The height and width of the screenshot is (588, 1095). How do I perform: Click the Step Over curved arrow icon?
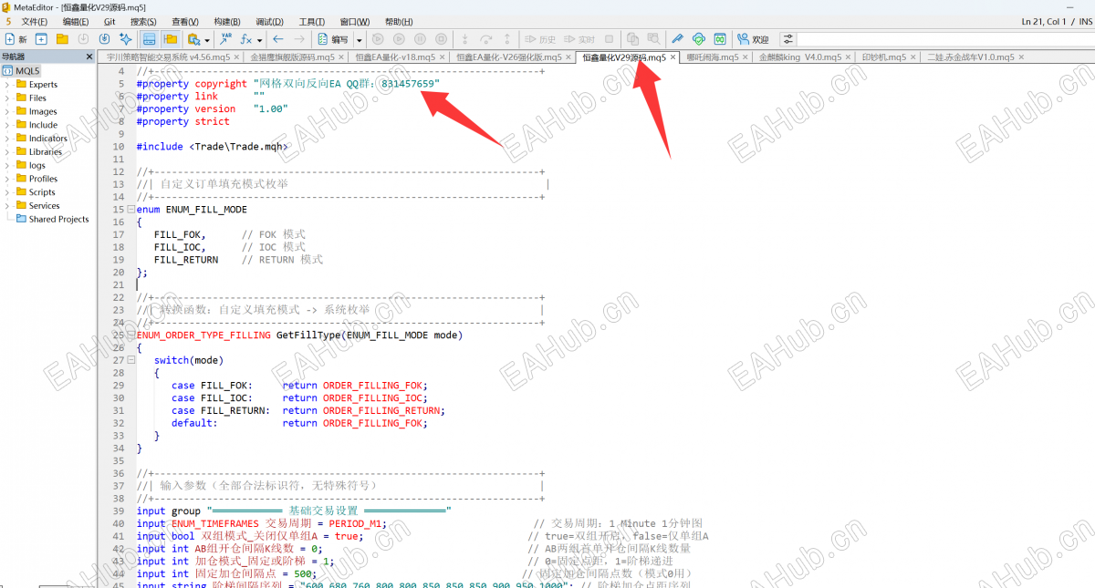pos(486,39)
